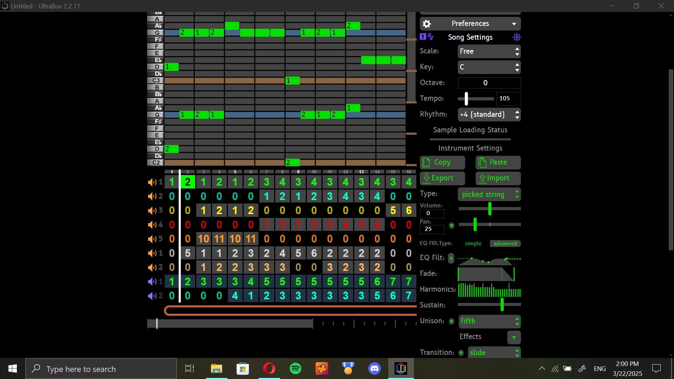674x379 pixels.
Task: Open the notification center icon
Action: 656,369
